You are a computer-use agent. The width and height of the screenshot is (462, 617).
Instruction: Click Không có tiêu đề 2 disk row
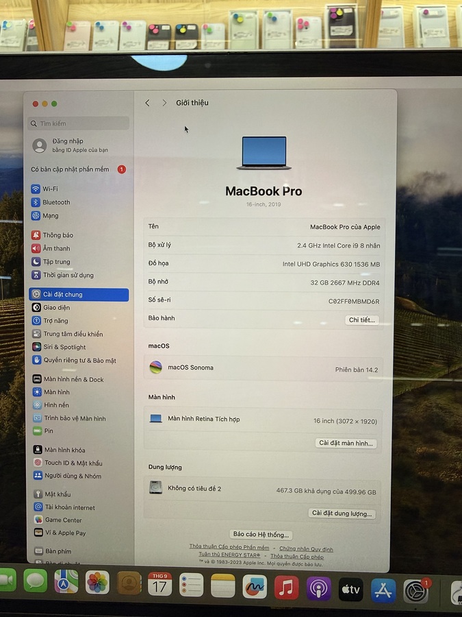[x=262, y=489]
